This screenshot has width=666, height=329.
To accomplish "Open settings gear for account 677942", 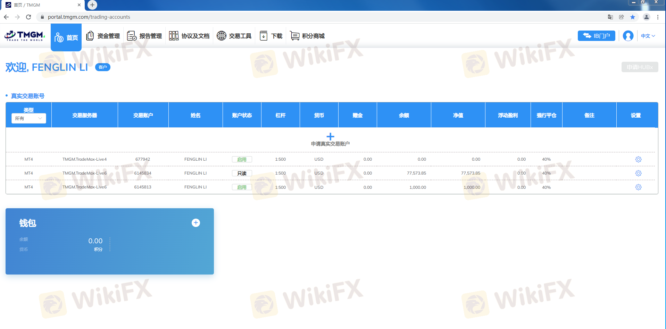I will 638,159.
